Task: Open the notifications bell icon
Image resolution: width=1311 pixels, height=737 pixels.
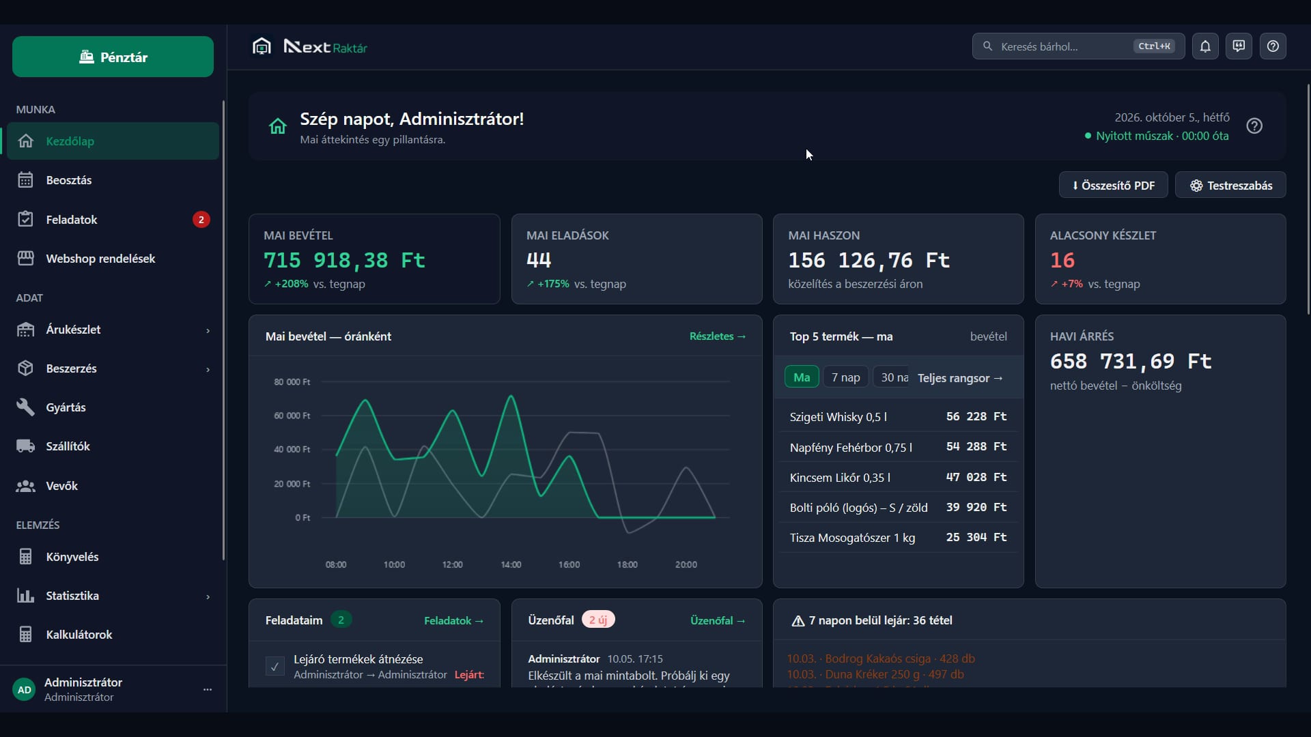Action: coord(1205,46)
